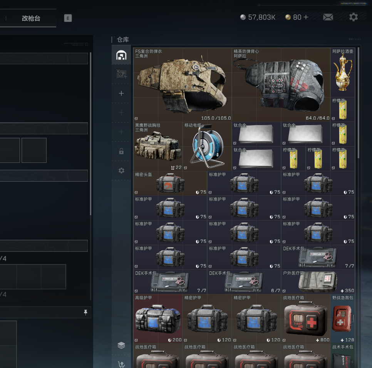372x368 pixels.
Task: Open the mail inbox envelope icon
Action: click(x=328, y=17)
